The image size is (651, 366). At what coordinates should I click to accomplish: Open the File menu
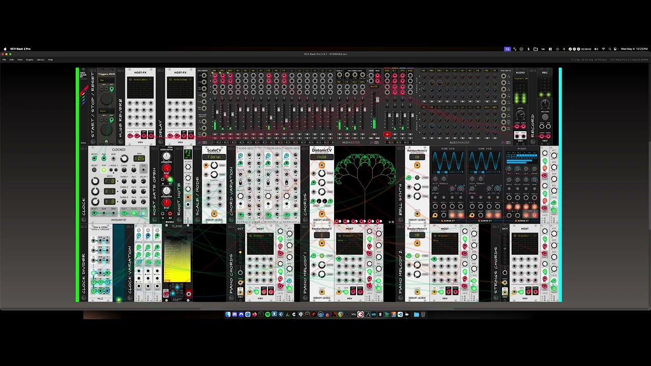pyautogui.click(x=5, y=59)
